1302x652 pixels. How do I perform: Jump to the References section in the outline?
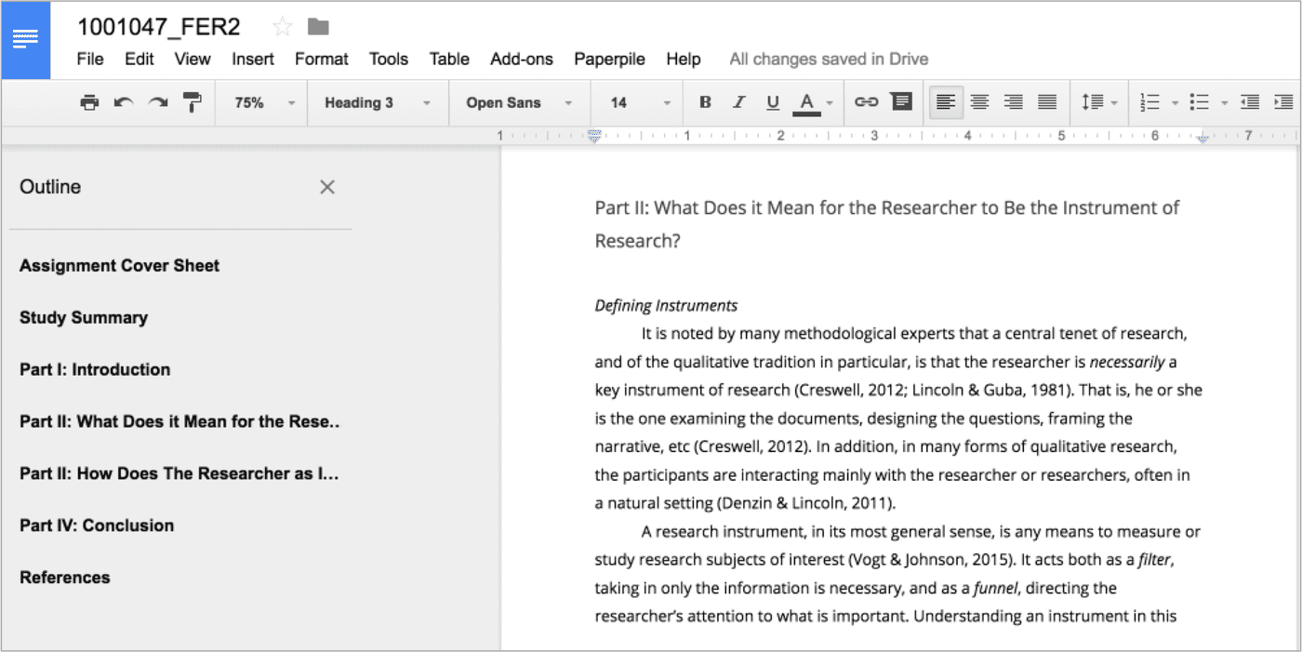64,577
